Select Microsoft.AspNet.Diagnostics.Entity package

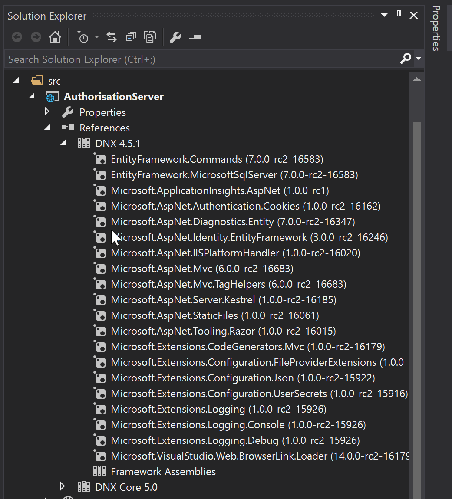[x=233, y=221]
